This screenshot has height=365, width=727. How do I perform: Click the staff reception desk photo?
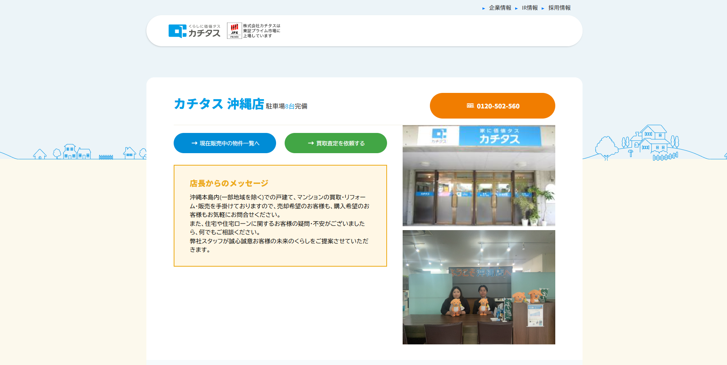[479, 287]
